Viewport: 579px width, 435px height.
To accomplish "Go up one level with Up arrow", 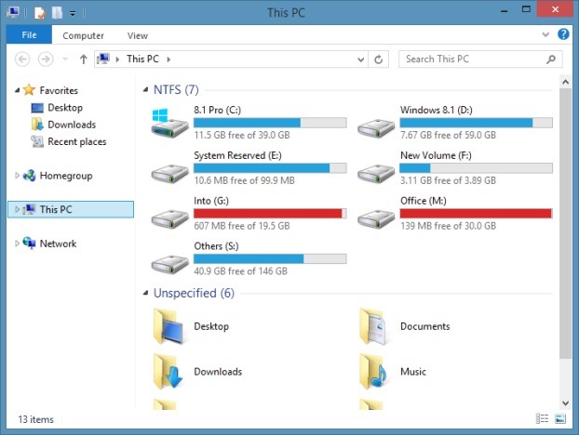I will click(84, 59).
